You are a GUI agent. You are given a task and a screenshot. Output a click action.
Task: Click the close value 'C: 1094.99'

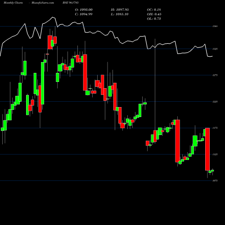(84, 14)
